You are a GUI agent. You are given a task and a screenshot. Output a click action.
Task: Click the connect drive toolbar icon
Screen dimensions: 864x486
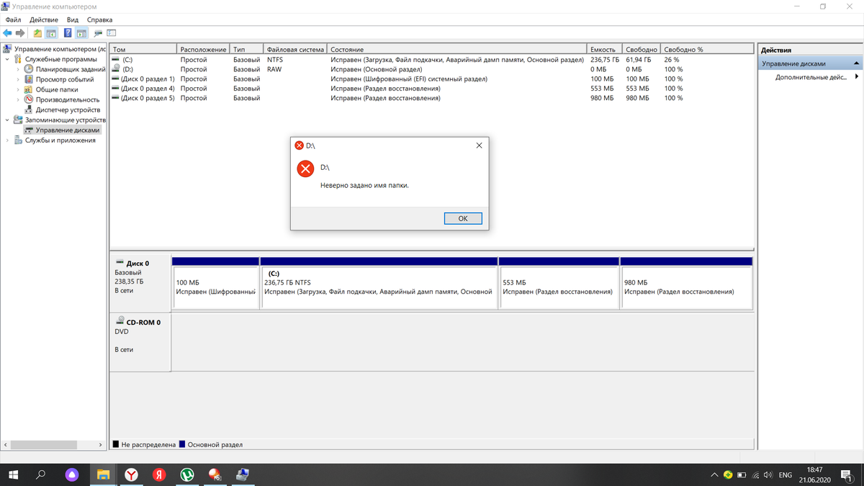(x=98, y=33)
